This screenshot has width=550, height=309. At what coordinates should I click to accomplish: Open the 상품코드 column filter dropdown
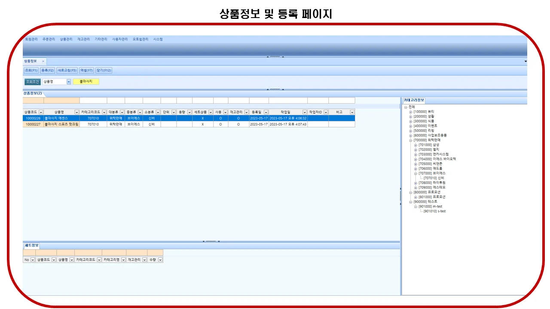tap(41, 112)
